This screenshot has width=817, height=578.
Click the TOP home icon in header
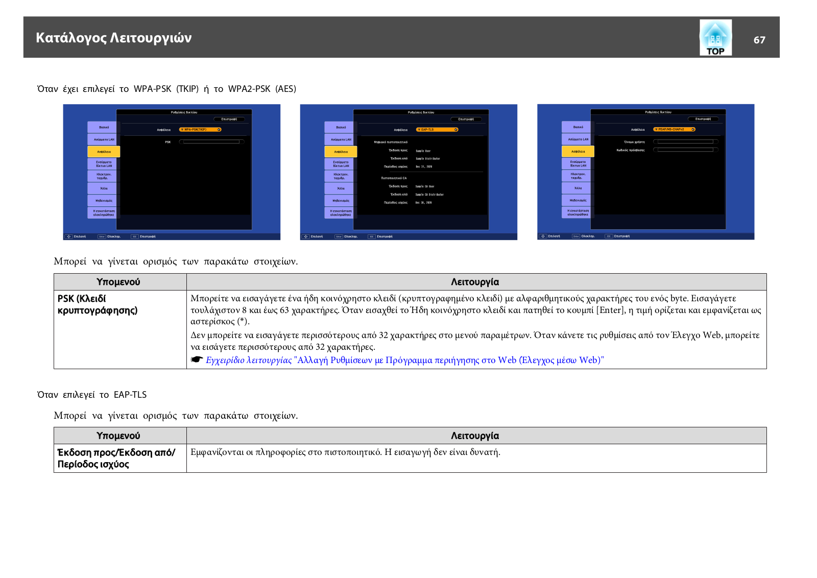point(715,37)
